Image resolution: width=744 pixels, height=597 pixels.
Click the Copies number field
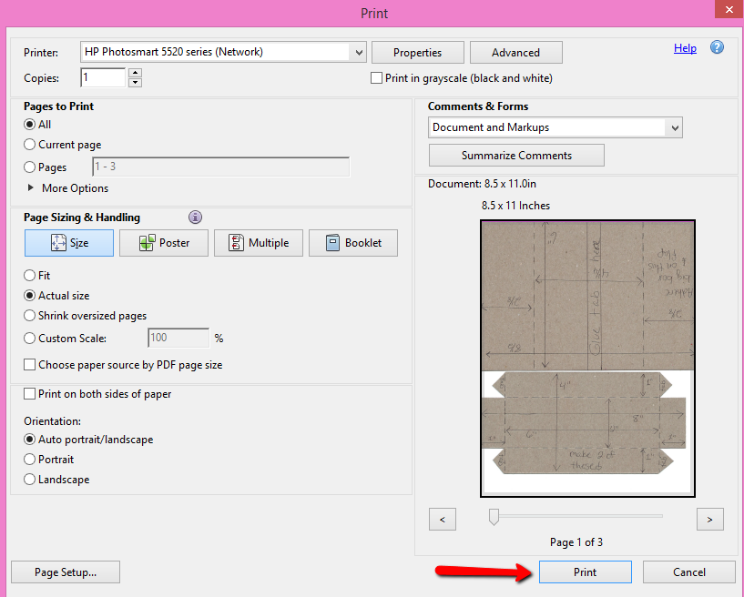[102, 78]
